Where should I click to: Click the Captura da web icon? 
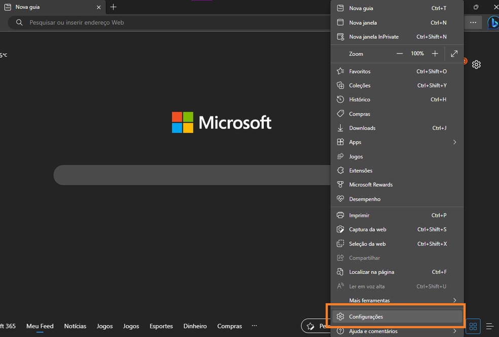[x=340, y=229]
